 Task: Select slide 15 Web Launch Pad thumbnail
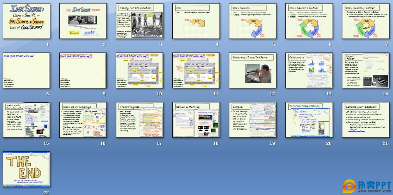coord(27,119)
